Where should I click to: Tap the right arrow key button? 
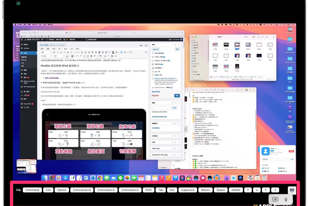pos(275,190)
